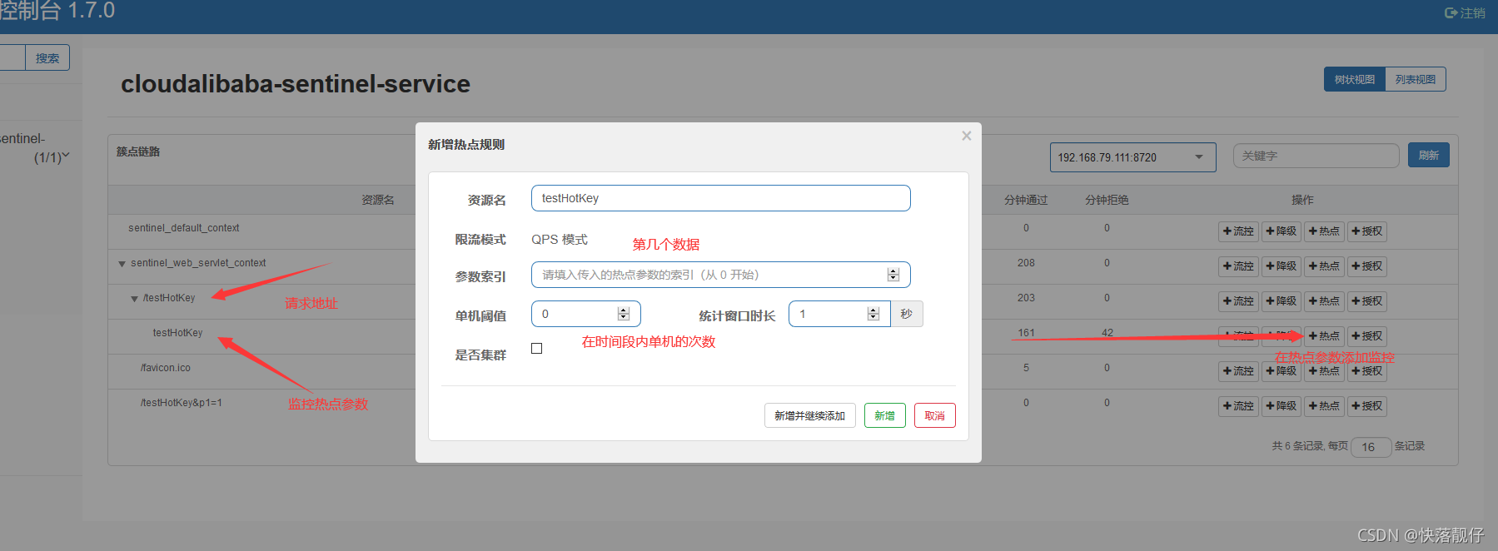Click the per-page records field showing 16
The width and height of the screenshot is (1498, 551).
click(1371, 447)
